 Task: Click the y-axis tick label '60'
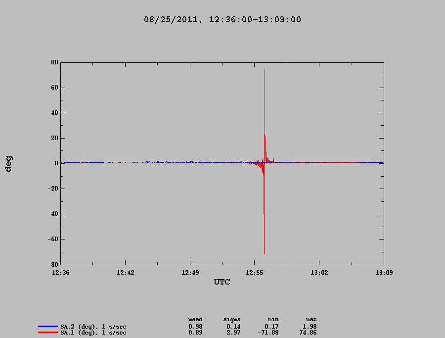pyautogui.click(x=54, y=88)
